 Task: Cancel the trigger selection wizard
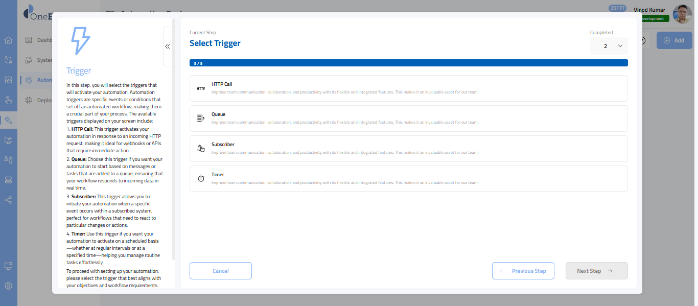pos(221,271)
